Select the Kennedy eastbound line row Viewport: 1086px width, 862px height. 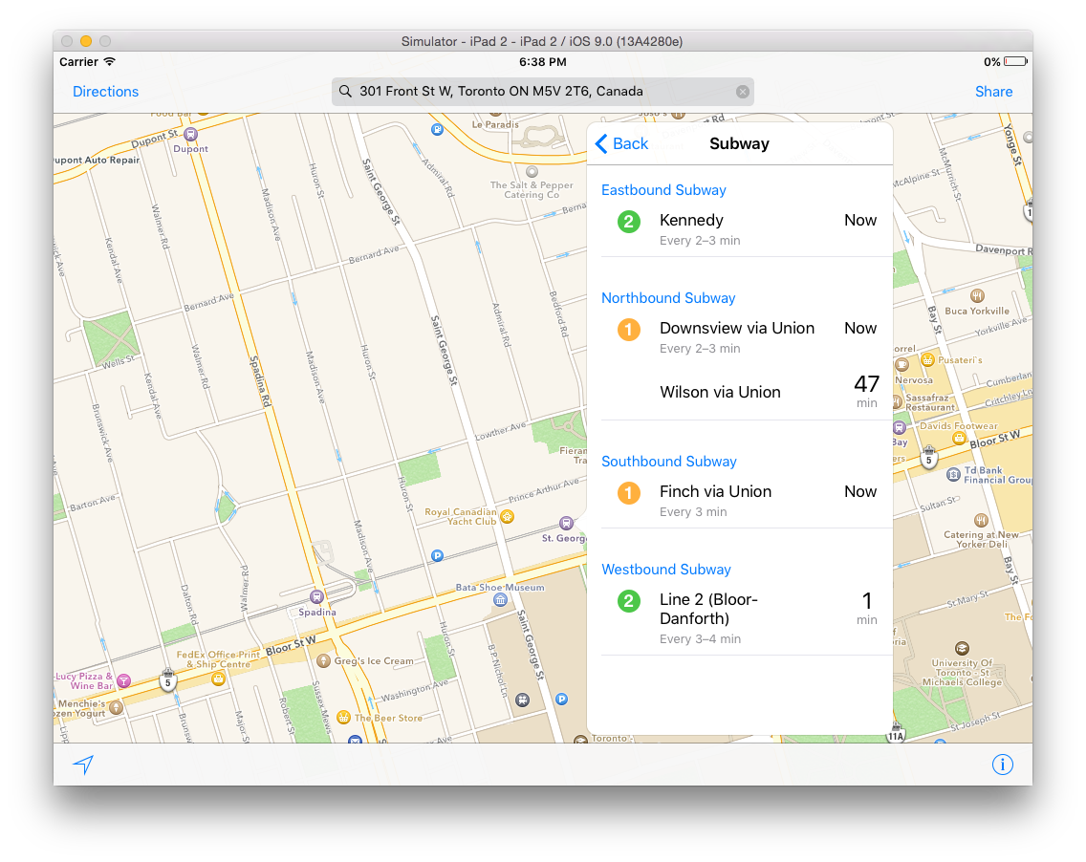pos(740,230)
